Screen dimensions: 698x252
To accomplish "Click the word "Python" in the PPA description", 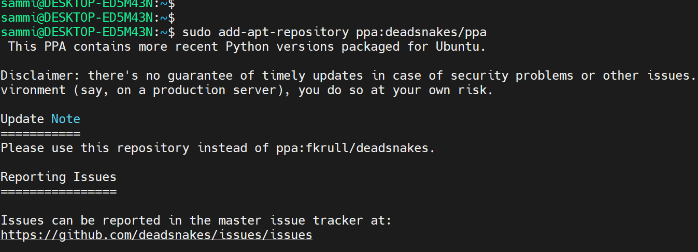I will click(x=247, y=47).
